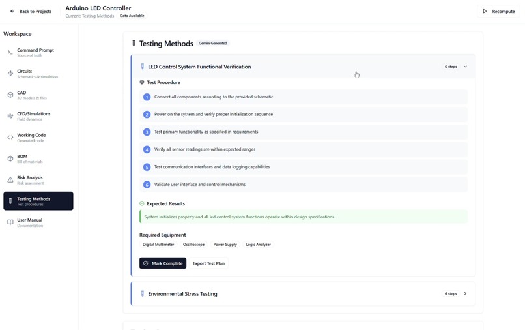Image resolution: width=525 pixels, height=330 pixels.
Task: Select step 1 Connect all components row
Action: pyautogui.click(x=304, y=97)
